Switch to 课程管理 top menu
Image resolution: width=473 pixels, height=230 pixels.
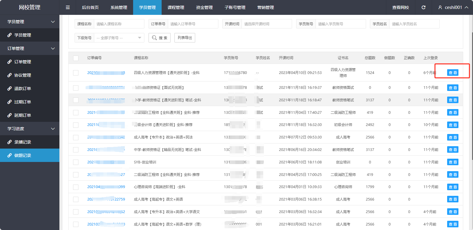click(x=176, y=7)
